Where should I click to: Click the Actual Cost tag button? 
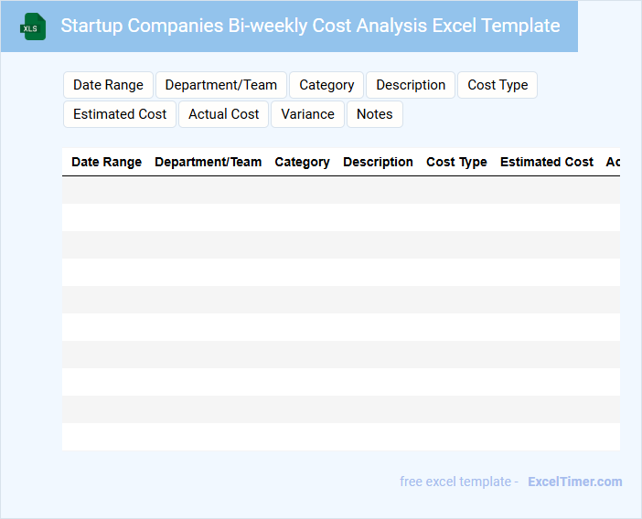(x=224, y=114)
